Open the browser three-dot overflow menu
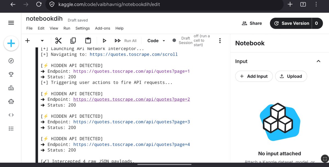Screen dimensions: 329x167 (x=317, y=4)
